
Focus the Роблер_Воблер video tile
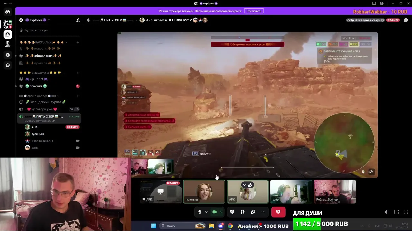click(x=335, y=192)
